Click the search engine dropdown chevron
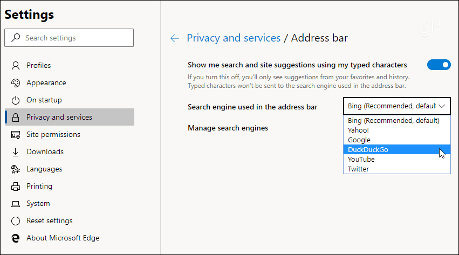The width and height of the screenshot is (459, 255). pyautogui.click(x=442, y=106)
